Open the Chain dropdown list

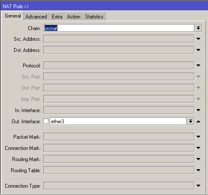[x=198, y=28]
